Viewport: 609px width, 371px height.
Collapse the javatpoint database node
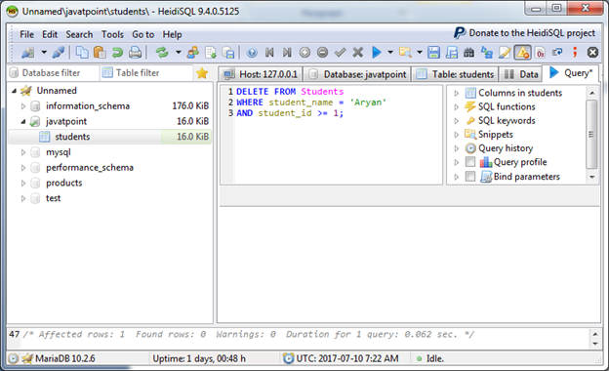click(23, 122)
